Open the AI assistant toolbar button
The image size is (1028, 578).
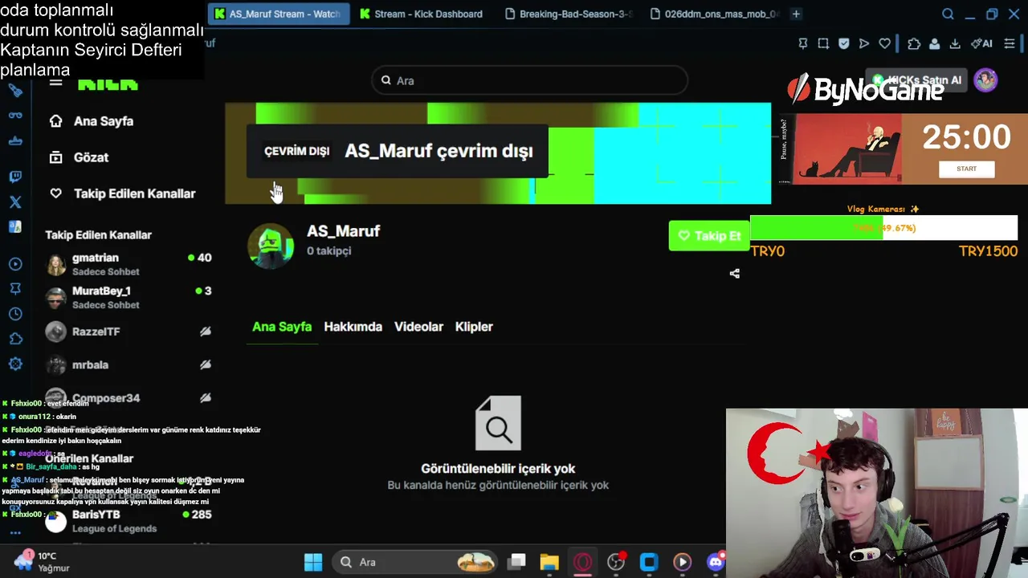tap(981, 43)
